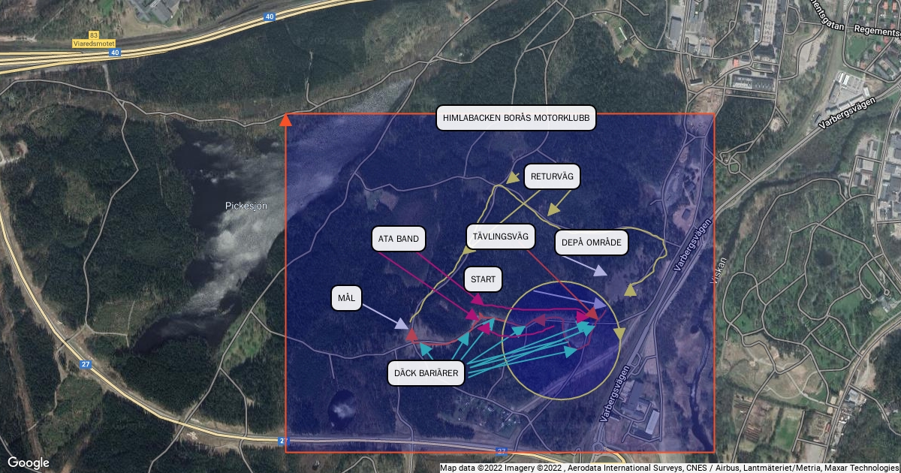Click red arrowhead at the MÅL finish point
This screenshot has width=901, height=473.
[411, 335]
